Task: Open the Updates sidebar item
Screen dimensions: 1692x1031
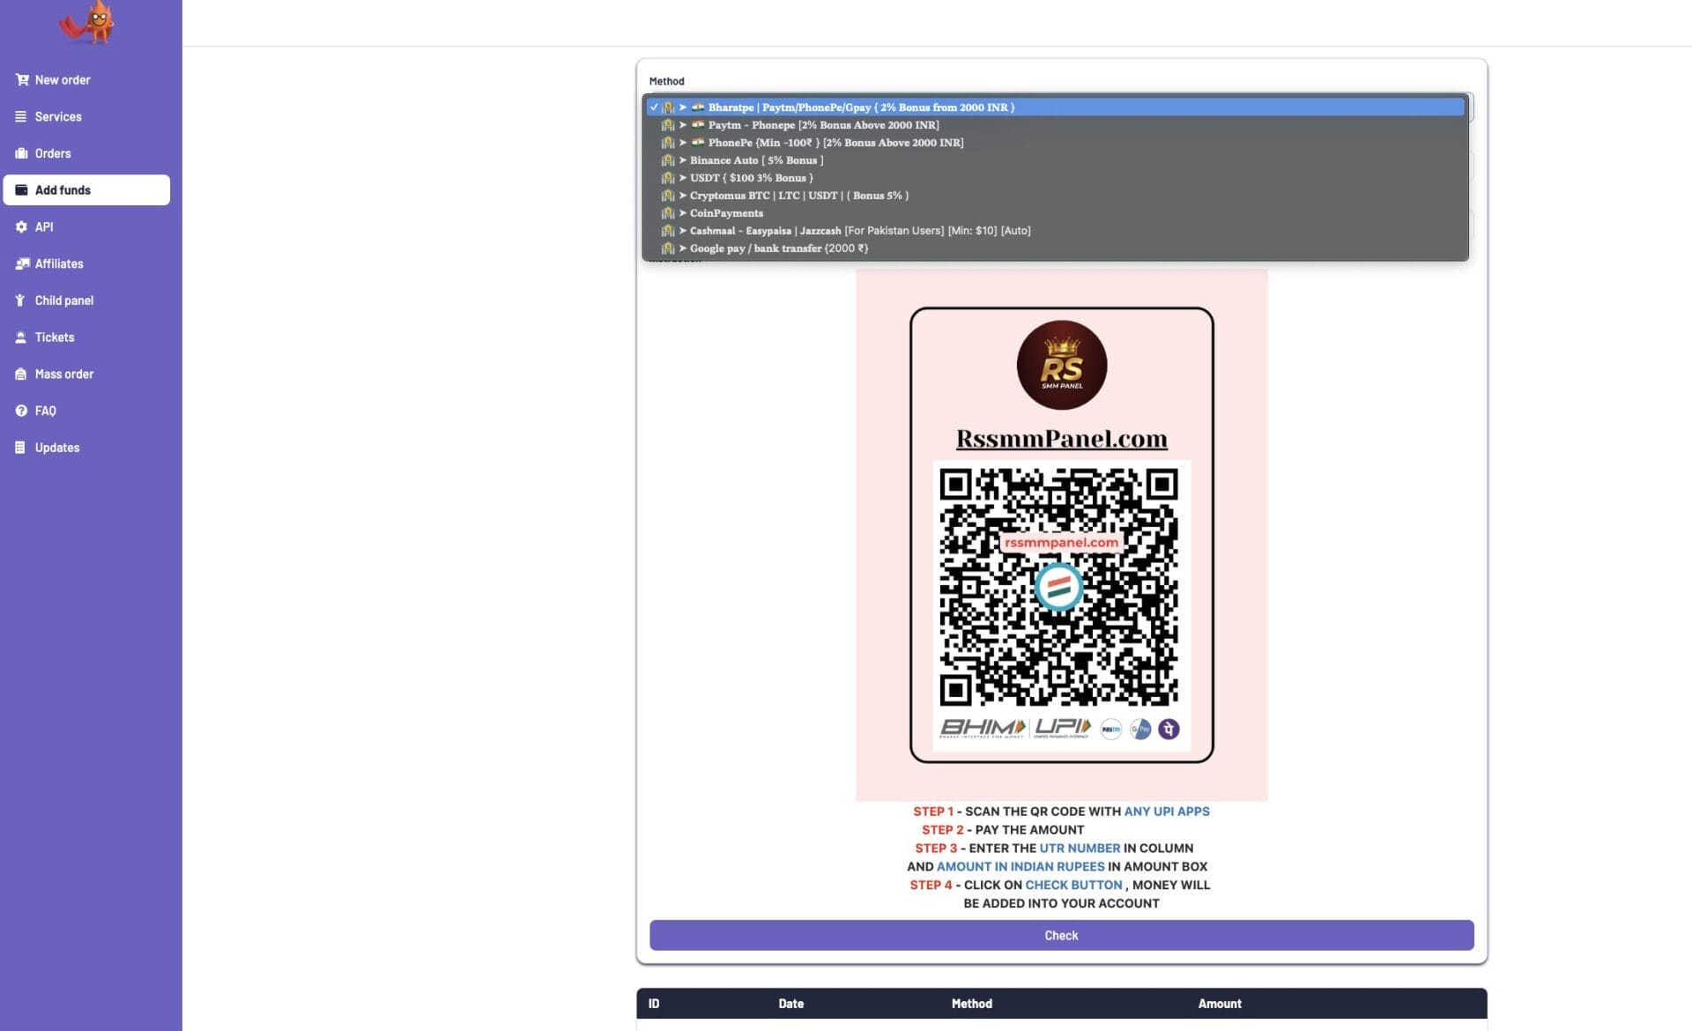Action: click(56, 448)
